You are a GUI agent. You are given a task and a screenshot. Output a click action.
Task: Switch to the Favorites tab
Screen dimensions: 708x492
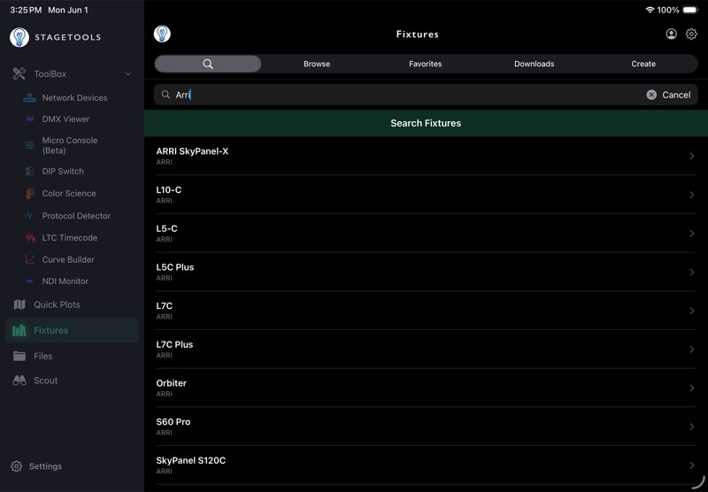pos(426,64)
